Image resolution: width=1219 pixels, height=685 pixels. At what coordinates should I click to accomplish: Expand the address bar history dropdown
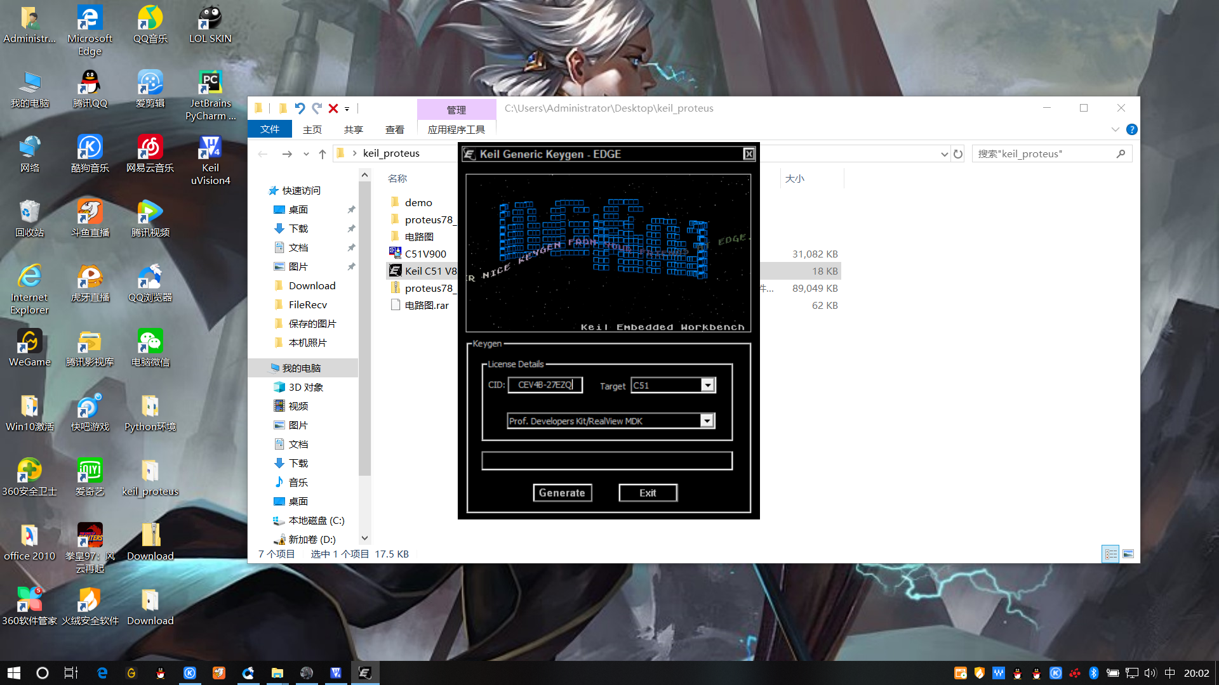pos(944,154)
